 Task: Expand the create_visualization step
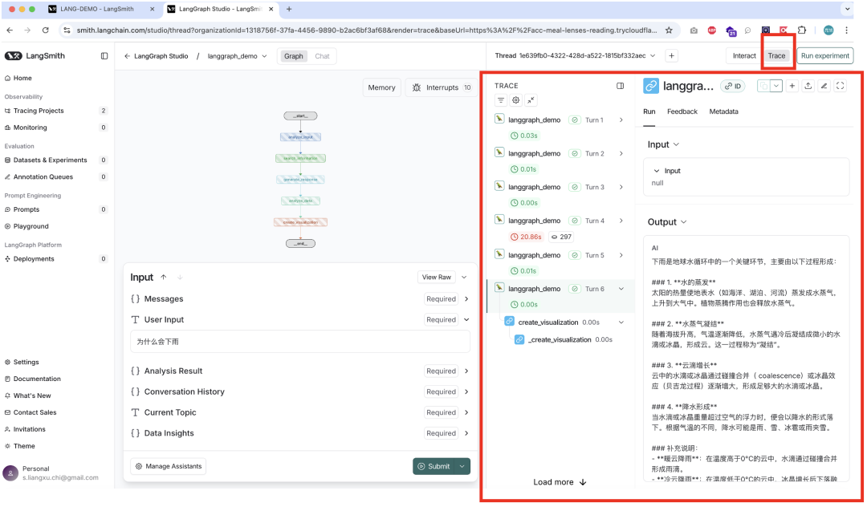(x=621, y=322)
